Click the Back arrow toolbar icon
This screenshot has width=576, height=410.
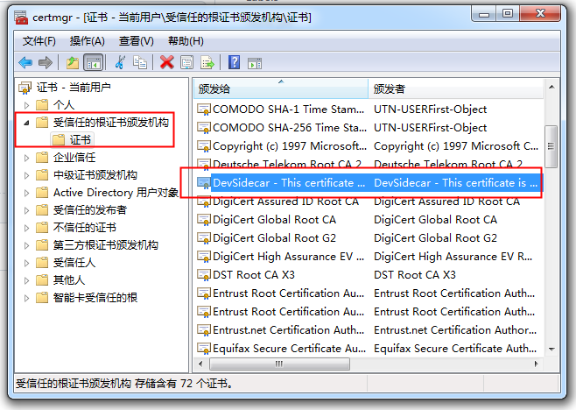[25, 62]
